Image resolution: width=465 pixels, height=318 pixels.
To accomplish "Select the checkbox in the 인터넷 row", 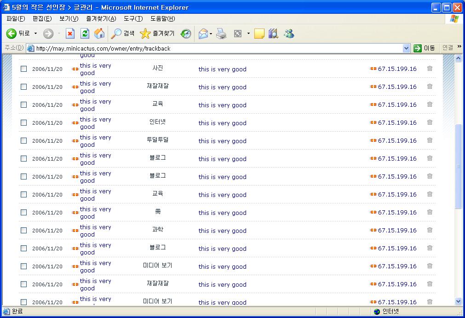I will (x=24, y=123).
